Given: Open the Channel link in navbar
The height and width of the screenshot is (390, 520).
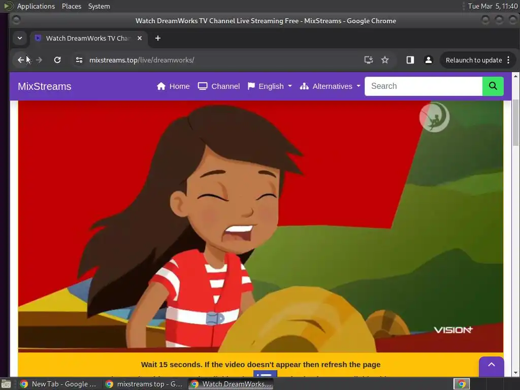Looking at the screenshot, I should coord(218,86).
